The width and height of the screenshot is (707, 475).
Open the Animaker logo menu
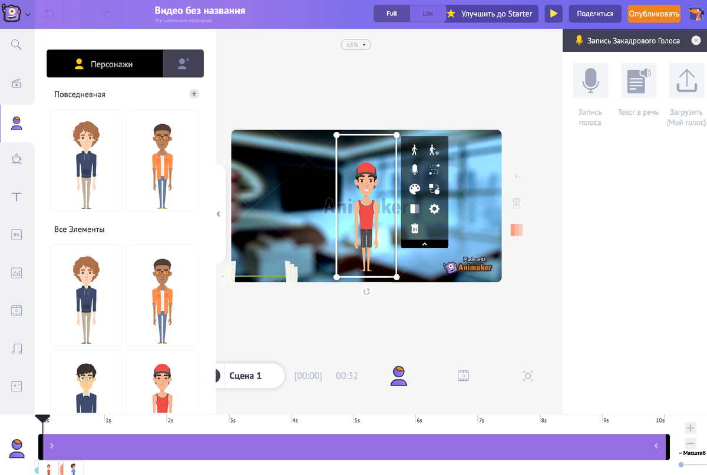point(12,13)
